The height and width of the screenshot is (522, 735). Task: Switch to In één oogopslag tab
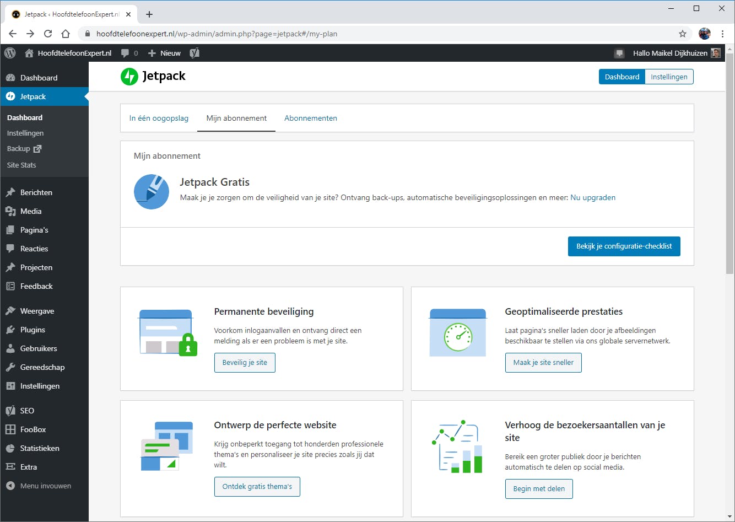click(x=159, y=118)
